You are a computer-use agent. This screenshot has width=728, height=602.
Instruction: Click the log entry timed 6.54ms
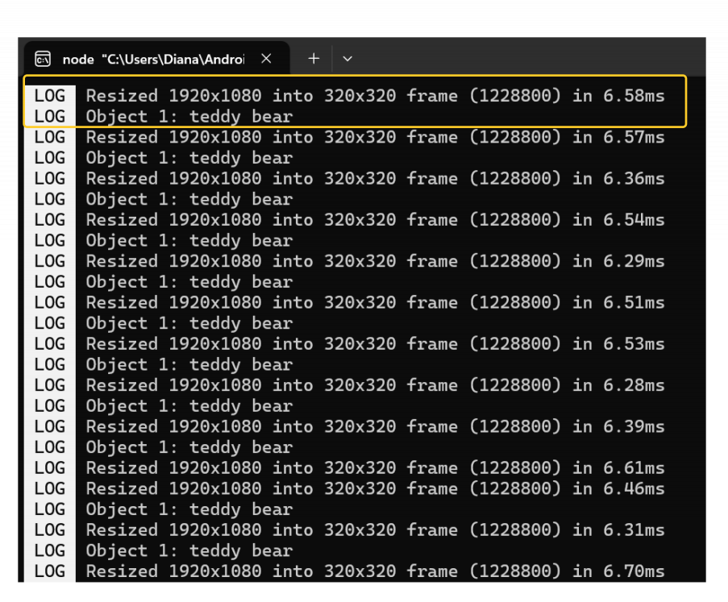click(375, 220)
